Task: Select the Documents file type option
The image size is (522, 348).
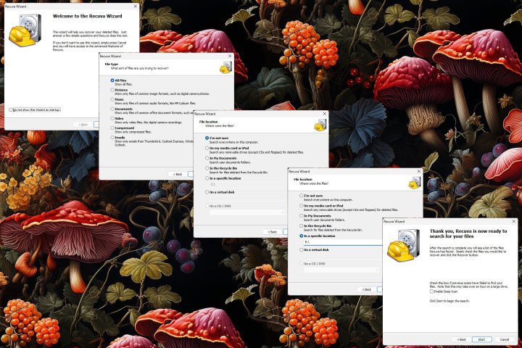Action: [112, 109]
